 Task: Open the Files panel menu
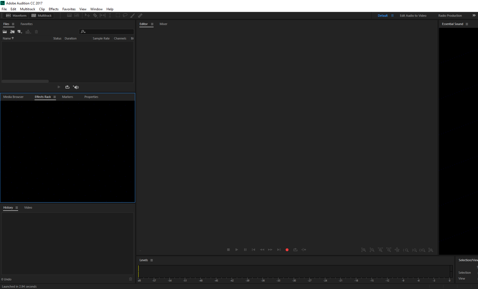point(13,24)
